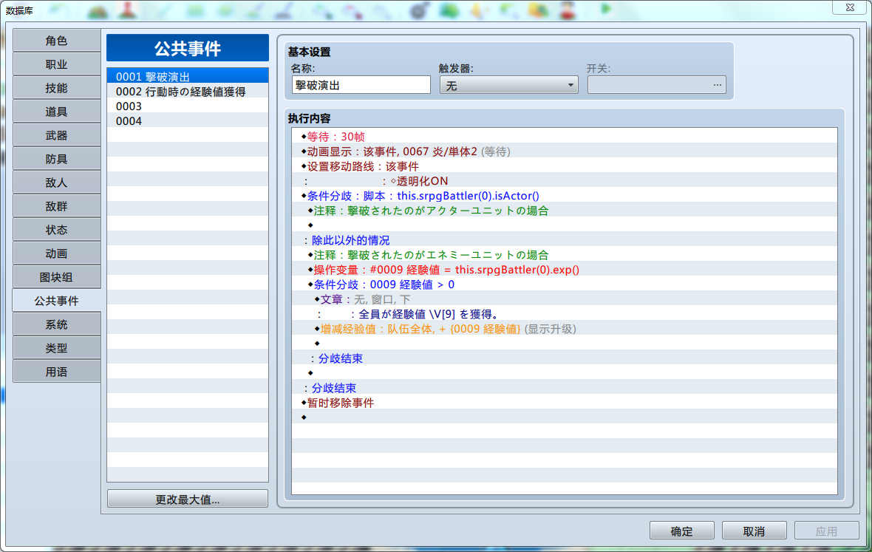Open the 用语 tab

click(56, 372)
